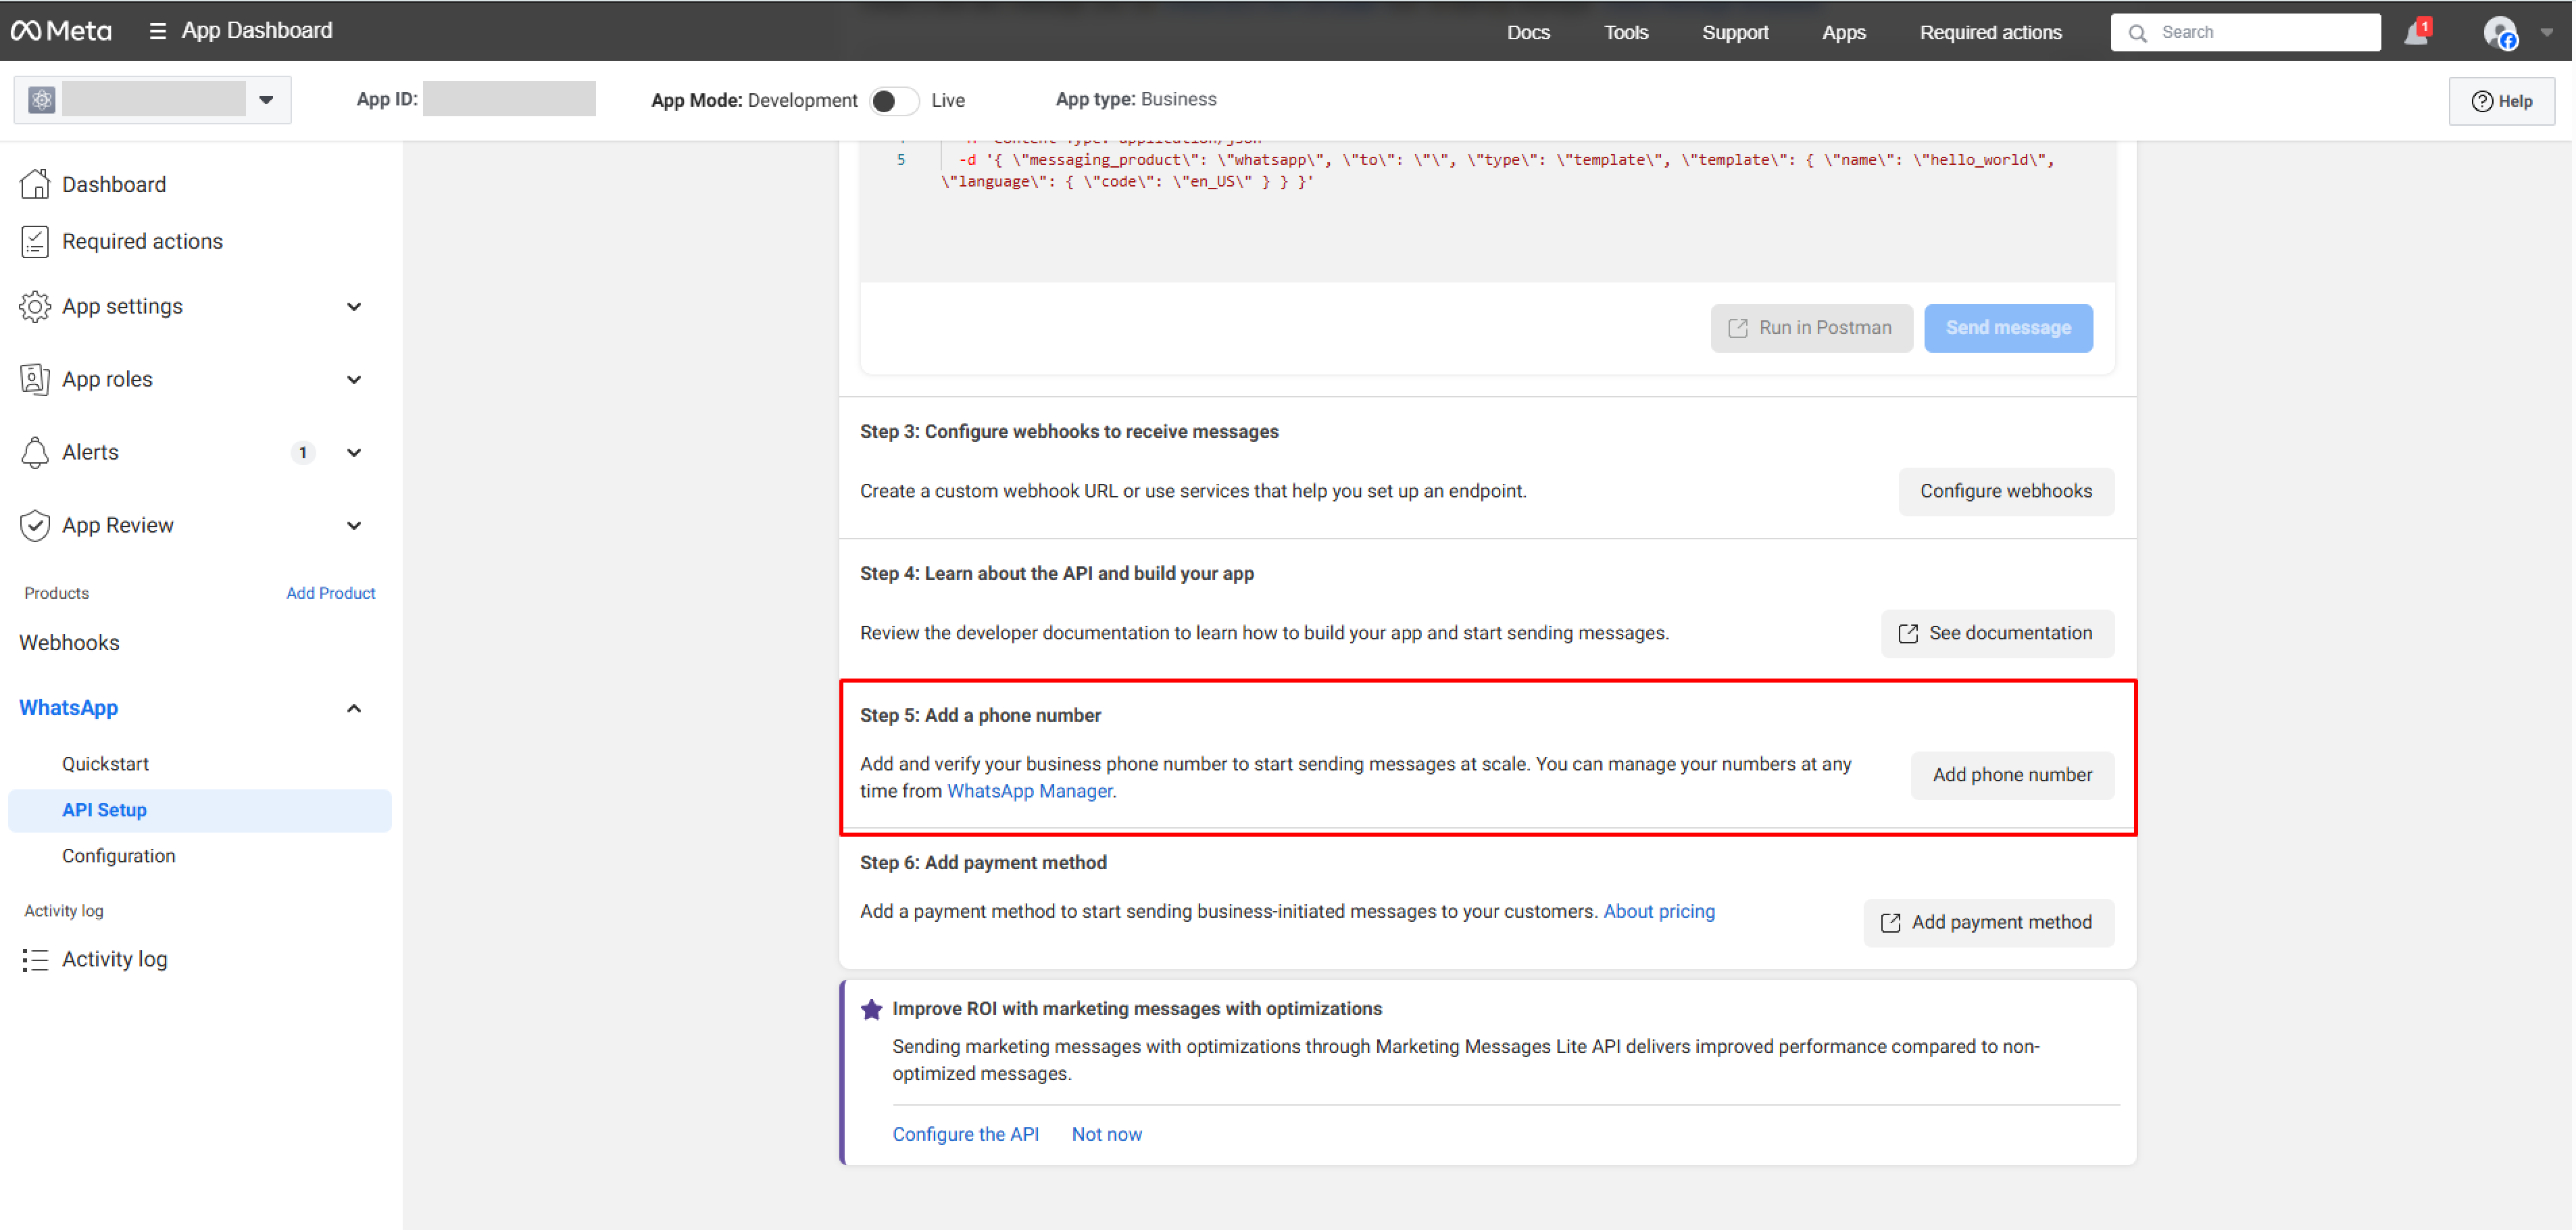The image size is (2576, 1230).
Task: Click Configure webhooks in Step 3
Action: 2006,491
